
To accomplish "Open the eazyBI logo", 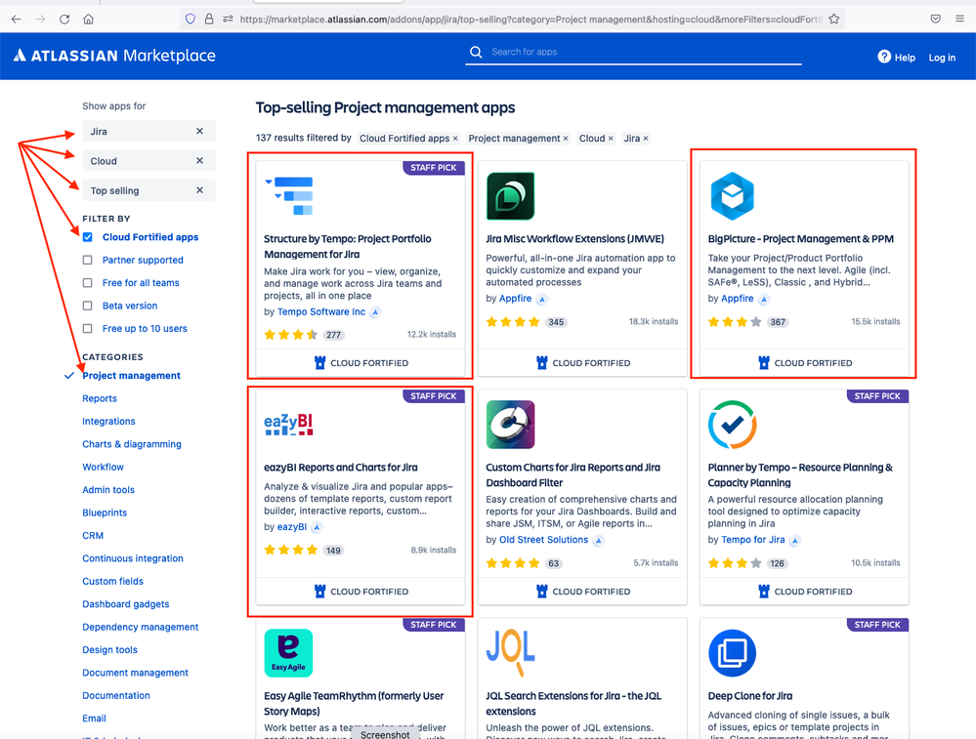I will point(288,425).
